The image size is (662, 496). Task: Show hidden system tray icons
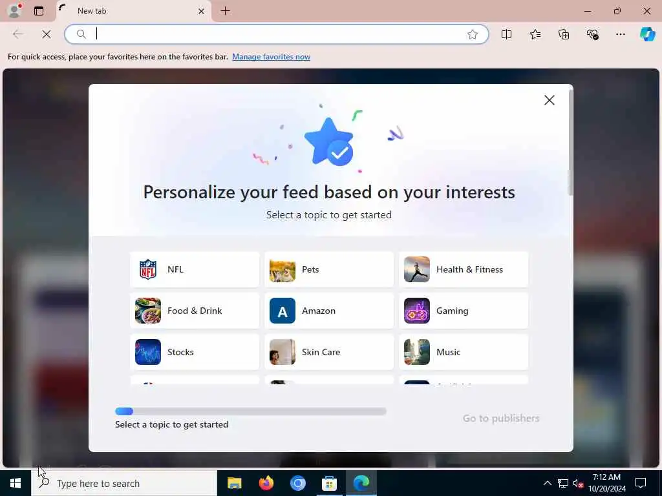[x=547, y=483]
